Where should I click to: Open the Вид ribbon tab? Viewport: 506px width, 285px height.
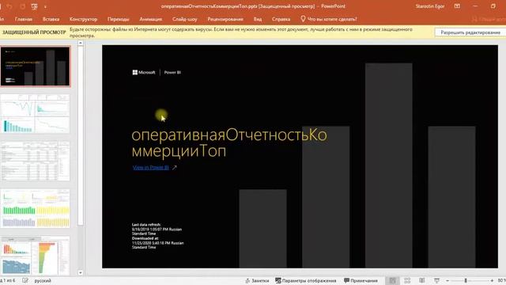(258, 19)
